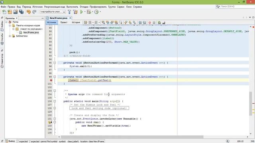The height and width of the screenshot is (143, 255).
Task: Undo the last edit with the orange arrow
Action: tap(29, 12)
